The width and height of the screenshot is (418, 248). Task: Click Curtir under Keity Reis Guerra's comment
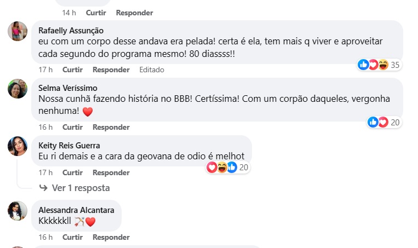click(72, 173)
